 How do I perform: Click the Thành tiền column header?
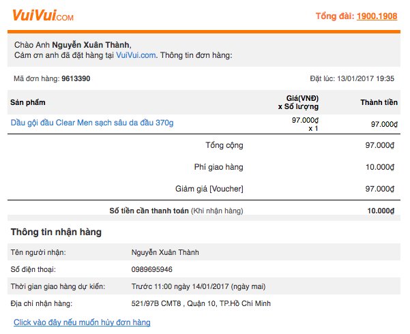[x=379, y=102]
